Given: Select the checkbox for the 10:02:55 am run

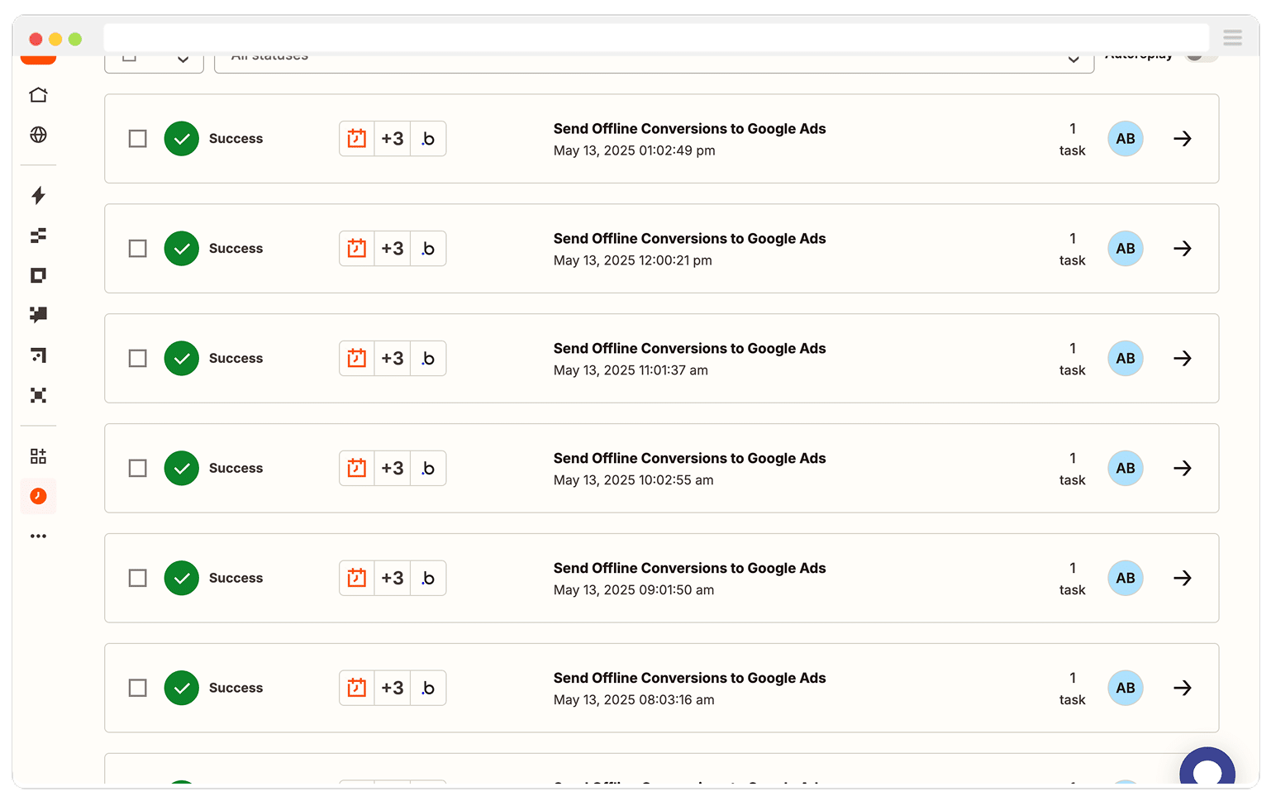Looking at the screenshot, I should point(138,469).
